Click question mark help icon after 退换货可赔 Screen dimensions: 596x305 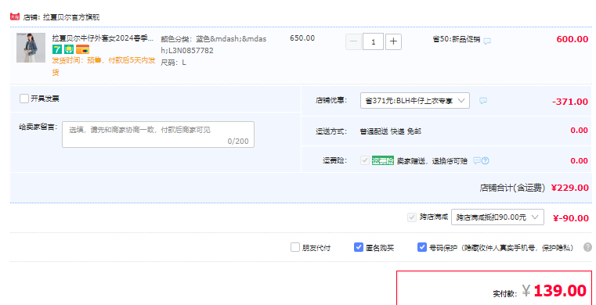(485, 161)
